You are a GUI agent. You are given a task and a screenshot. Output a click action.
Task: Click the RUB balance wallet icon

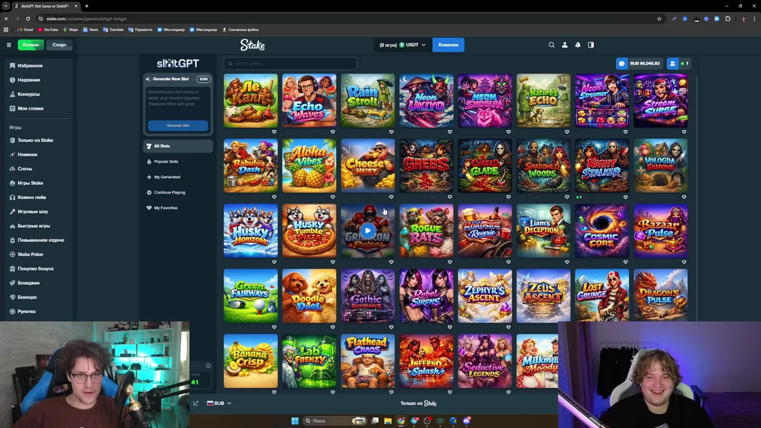(x=622, y=63)
